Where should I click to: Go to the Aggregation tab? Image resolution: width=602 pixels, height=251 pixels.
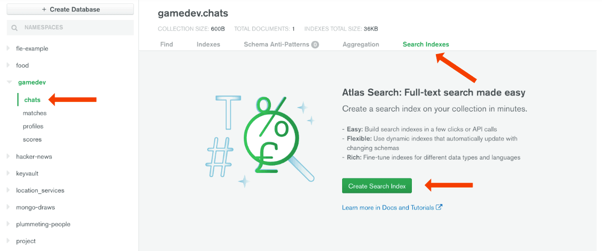click(361, 44)
